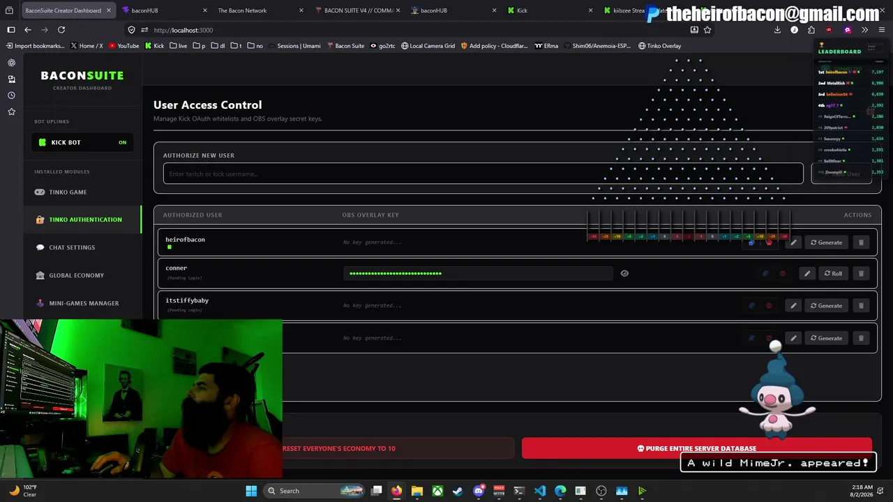Reload the page with refresh button

click(x=61, y=30)
